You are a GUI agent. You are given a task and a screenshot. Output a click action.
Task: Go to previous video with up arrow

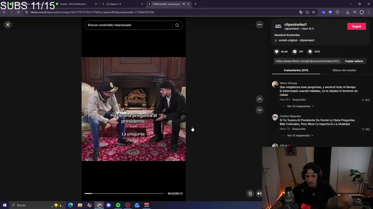[x=259, y=99]
